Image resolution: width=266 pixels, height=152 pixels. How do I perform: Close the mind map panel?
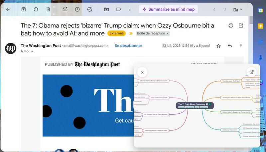point(142,72)
